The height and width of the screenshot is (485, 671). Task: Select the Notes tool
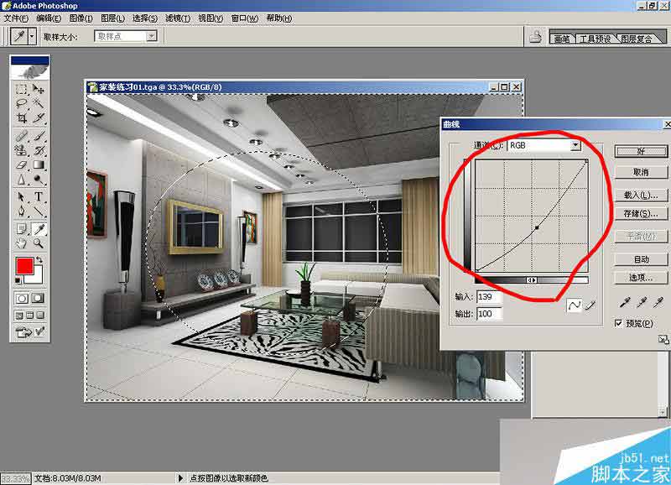click(21, 229)
